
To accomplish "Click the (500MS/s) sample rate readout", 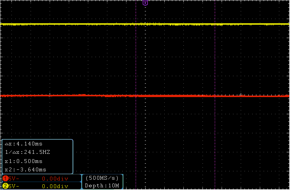I will [102, 178].
